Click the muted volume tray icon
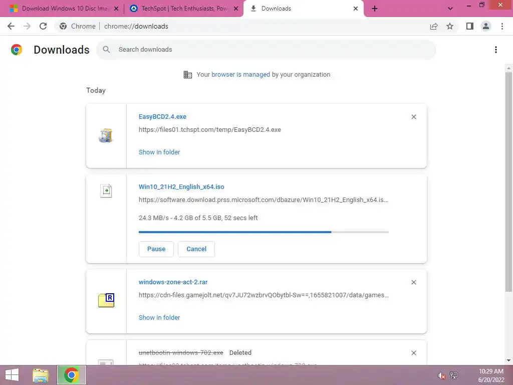Image resolution: width=513 pixels, height=385 pixels. coord(442,375)
